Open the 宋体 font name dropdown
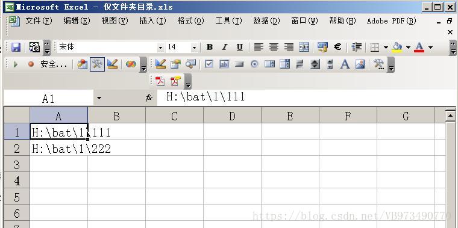458x228 pixels. click(x=160, y=48)
